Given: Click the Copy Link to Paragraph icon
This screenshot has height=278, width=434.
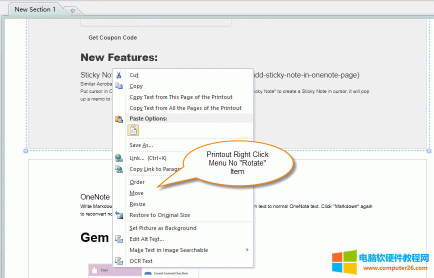Looking at the screenshot, I should [x=119, y=169].
